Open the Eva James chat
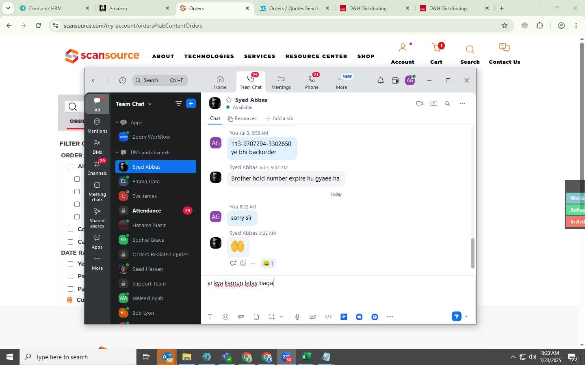The width and height of the screenshot is (585, 365). coord(156,196)
